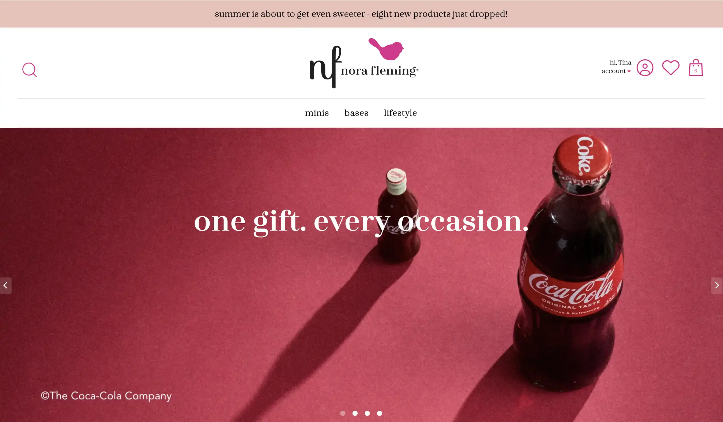Advance to next slide arrow
This screenshot has width=723, height=422.
click(717, 285)
